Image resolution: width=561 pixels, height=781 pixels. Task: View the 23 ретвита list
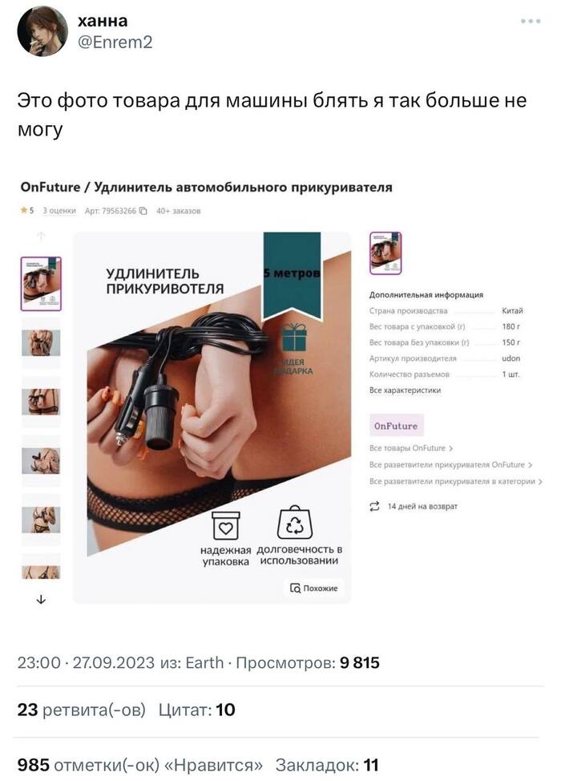[81, 710]
